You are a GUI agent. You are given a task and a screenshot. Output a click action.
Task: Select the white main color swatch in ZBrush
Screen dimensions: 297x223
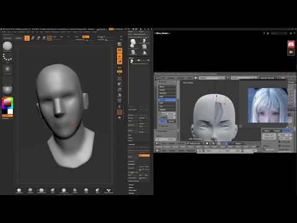click(x=10, y=111)
